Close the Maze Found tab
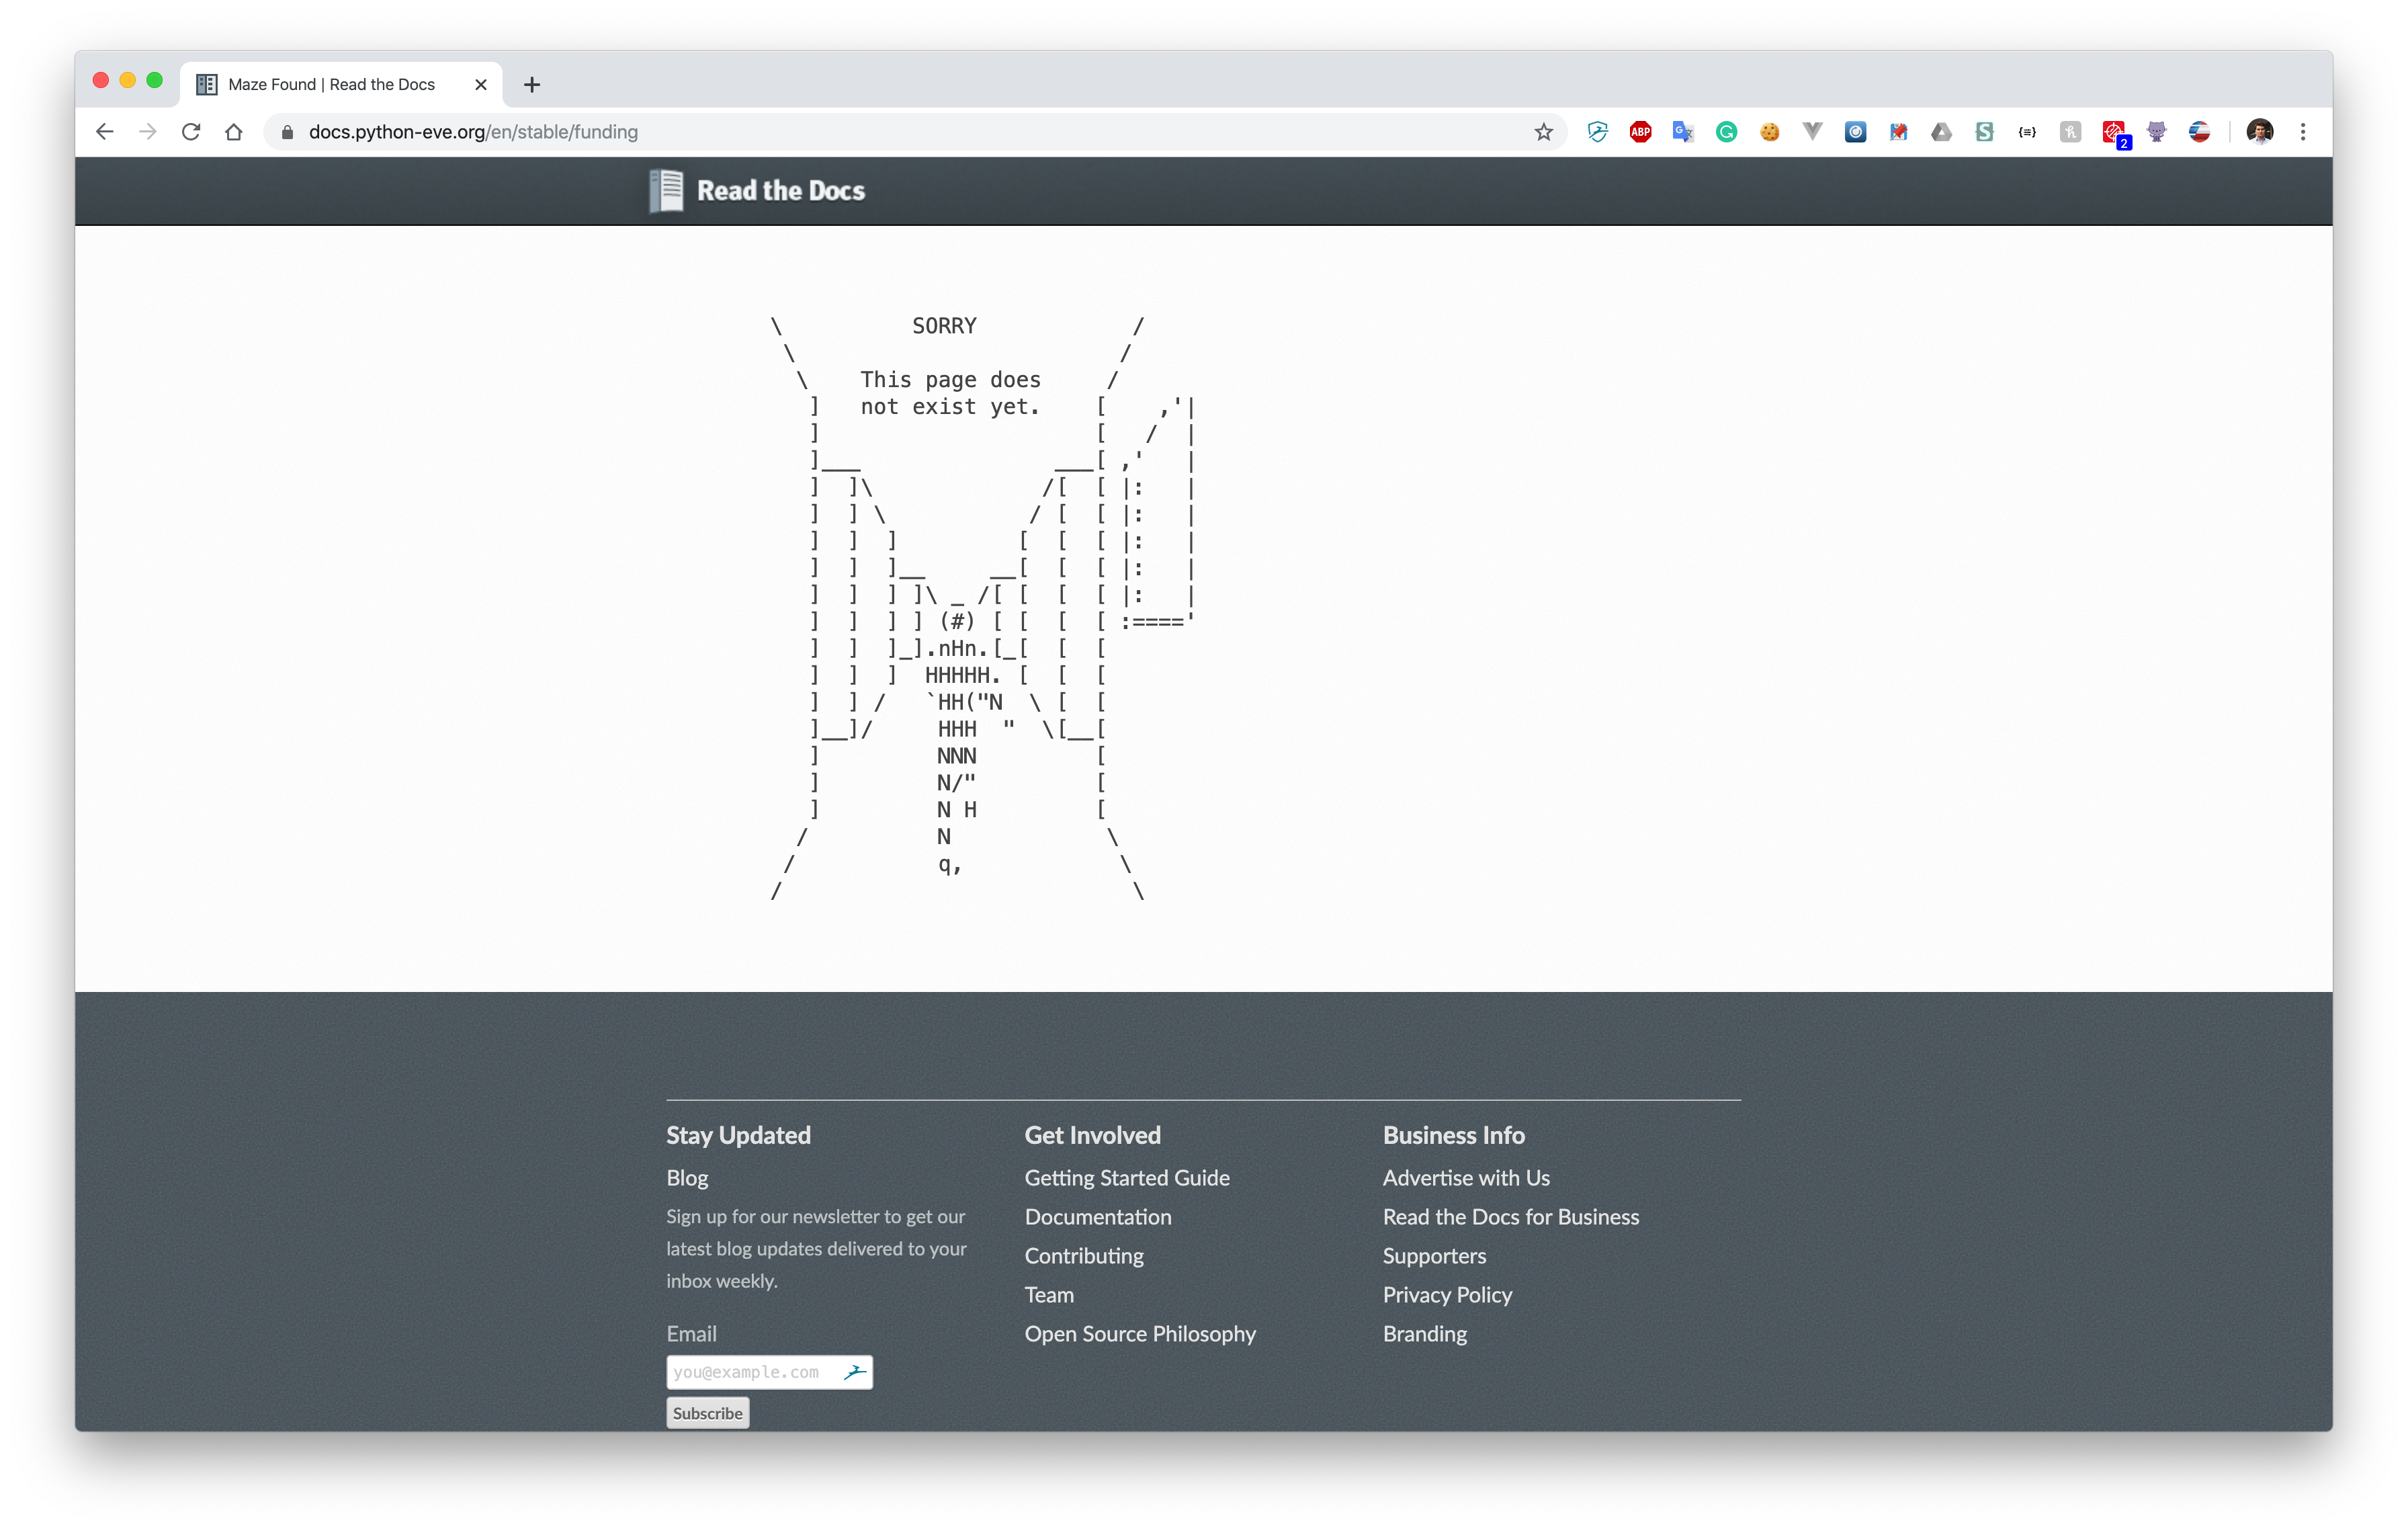 (481, 84)
